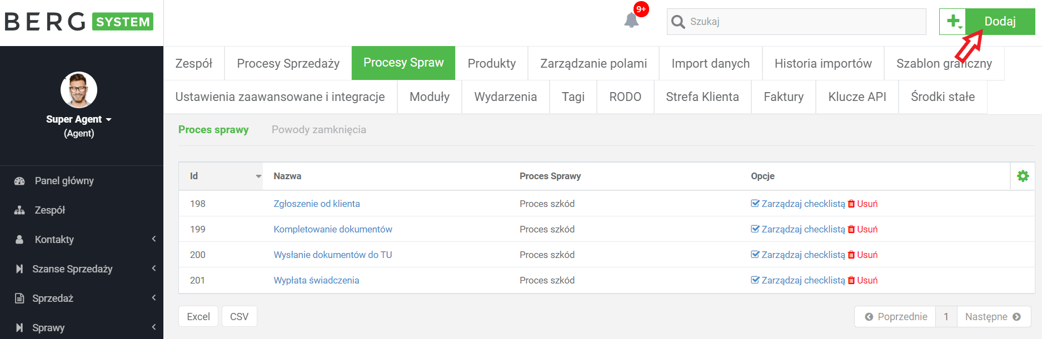
Task: Focus the Szukaj search field
Action: (796, 22)
